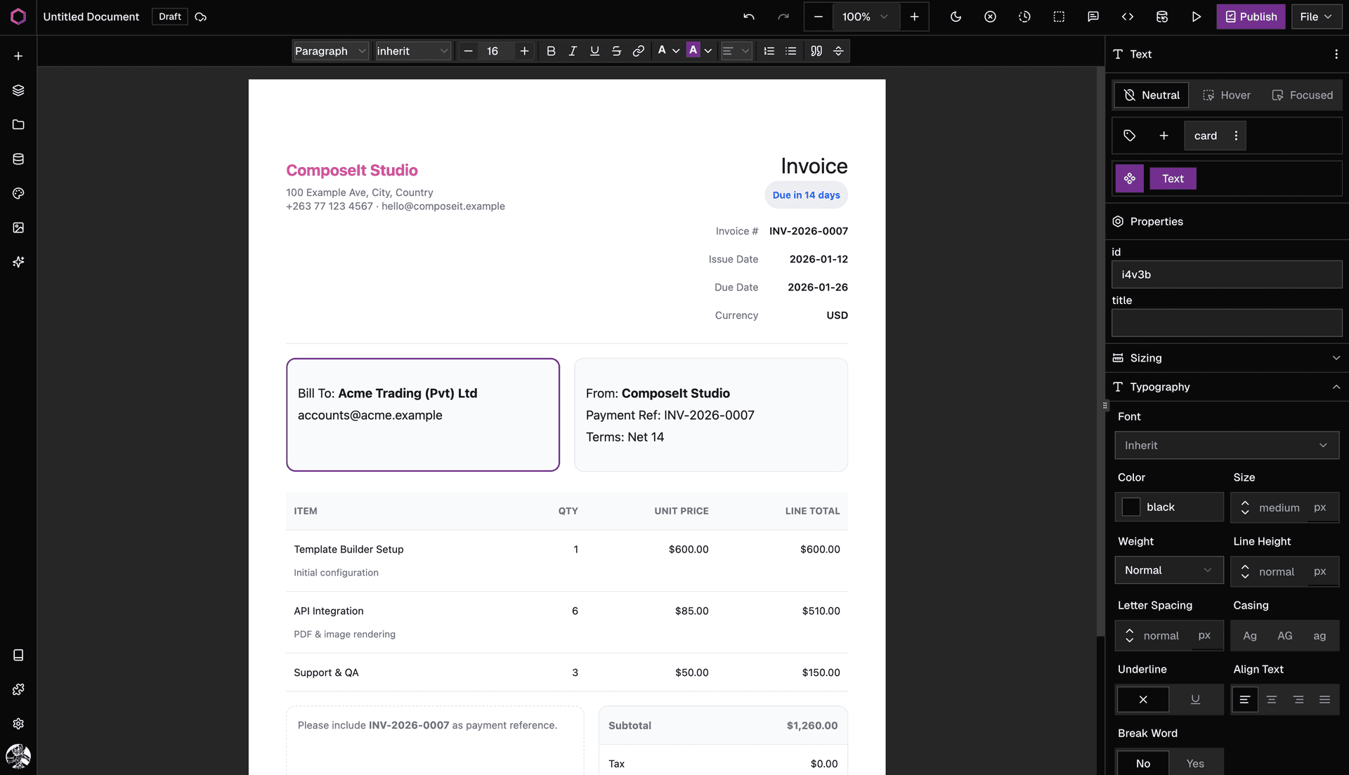This screenshot has width=1349, height=775.
Task: Open the code view with angle brackets icon
Action: point(1127,16)
